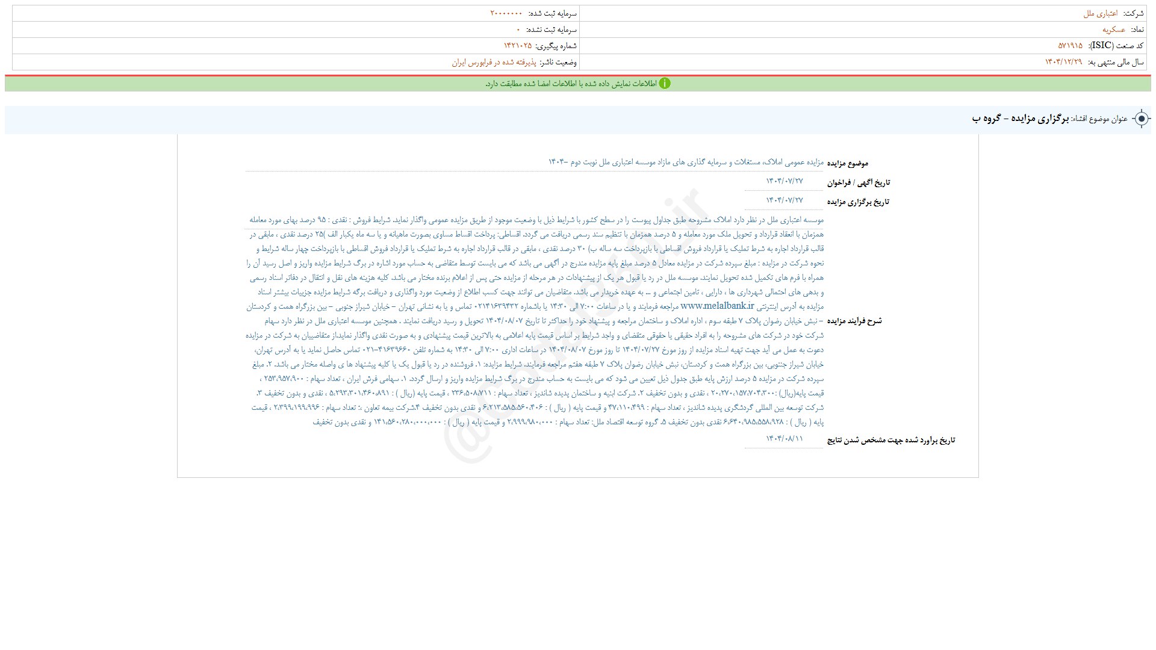Click the symbol value عسکریه
The width and height of the screenshot is (1156, 650).
[x=1114, y=29]
